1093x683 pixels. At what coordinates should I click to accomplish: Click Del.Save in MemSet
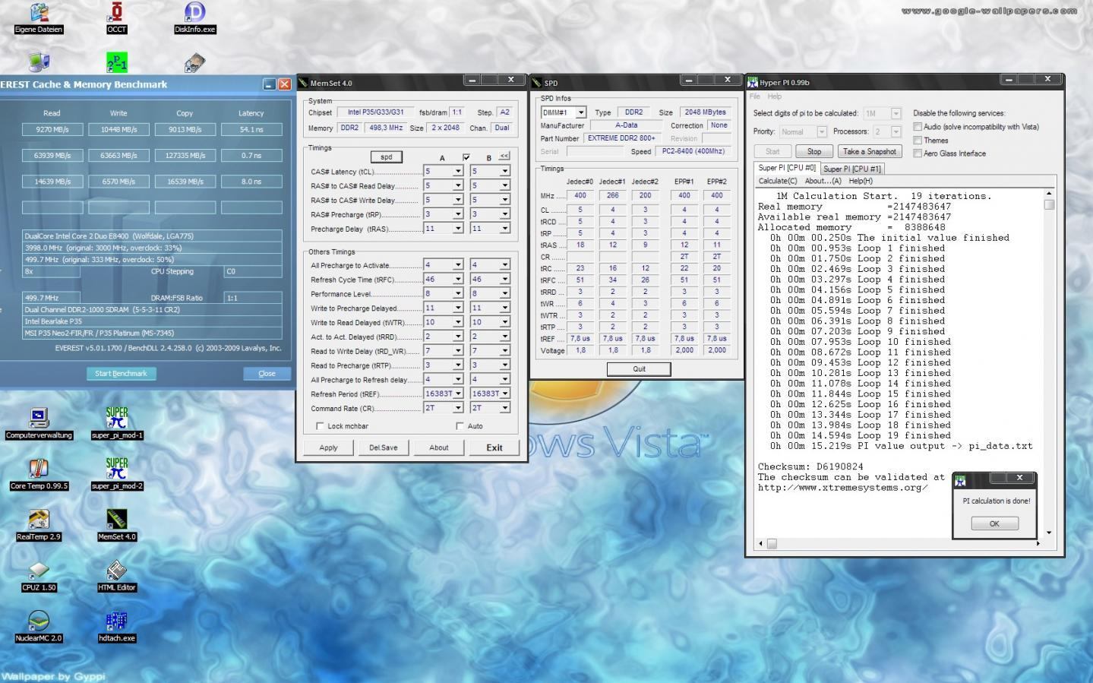pyautogui.click(x=384, y=447)
